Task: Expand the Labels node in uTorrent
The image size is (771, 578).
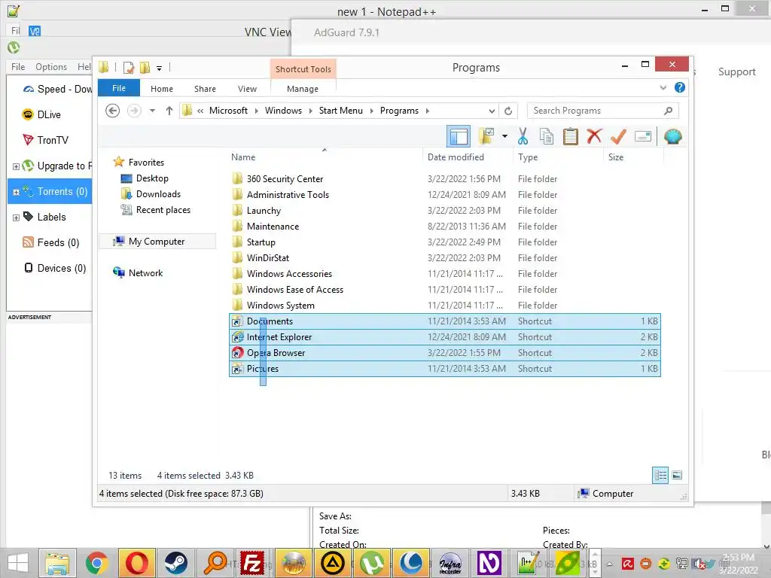Action: click(16, 218)
